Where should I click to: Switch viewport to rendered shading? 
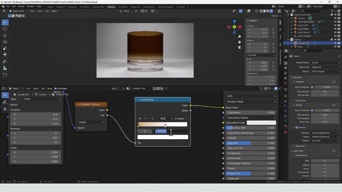(x=271, y=11)
